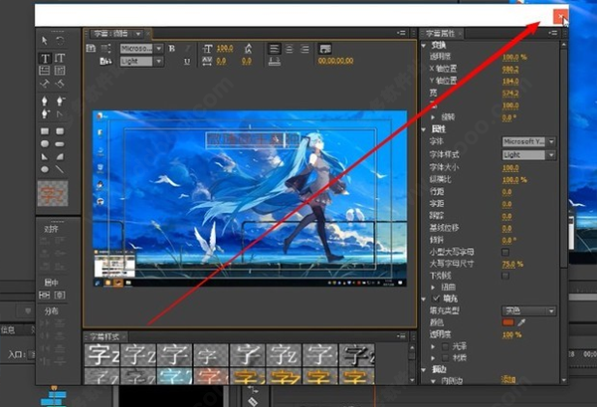Center-align the title text
Viewport: 597px width, 407px height.
[290, 49]
